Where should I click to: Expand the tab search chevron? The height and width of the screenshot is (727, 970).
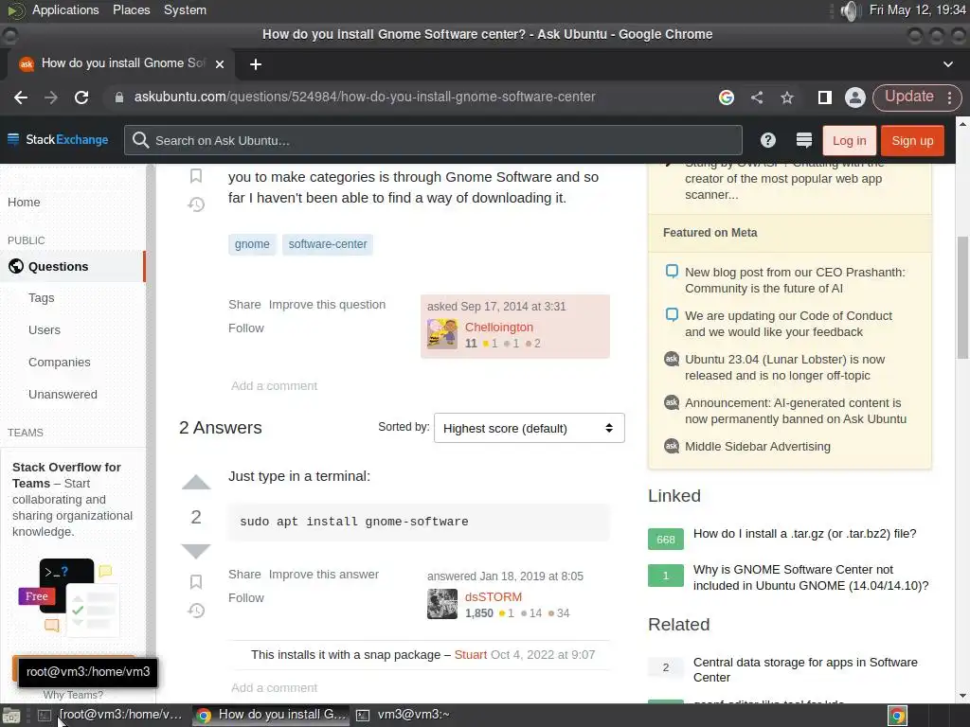click(x=947, y=63)
